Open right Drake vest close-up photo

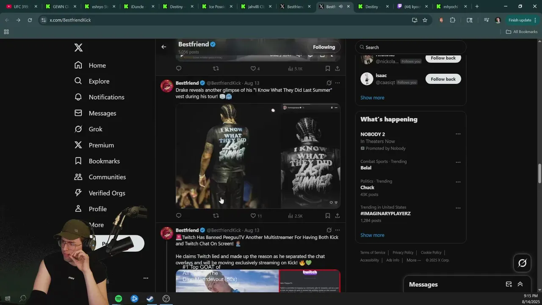(310, 156)
